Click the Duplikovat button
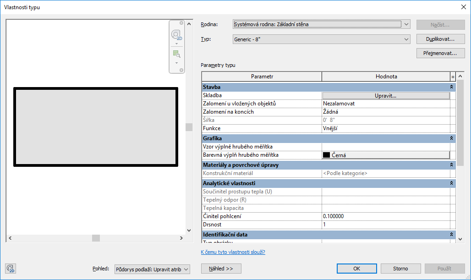Image resolution: width=471 pixels, height=280 pixels. (440, 39)
